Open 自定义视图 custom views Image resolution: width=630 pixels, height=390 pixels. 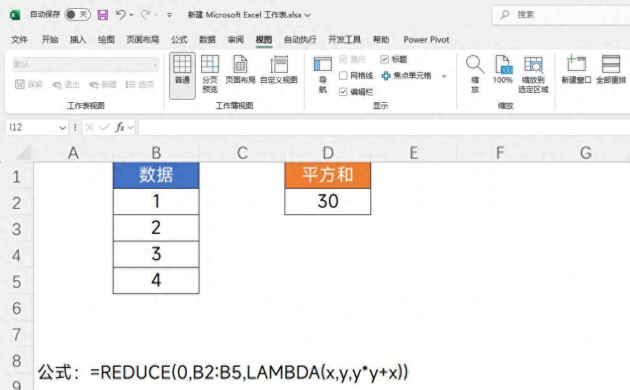point(279,70)
